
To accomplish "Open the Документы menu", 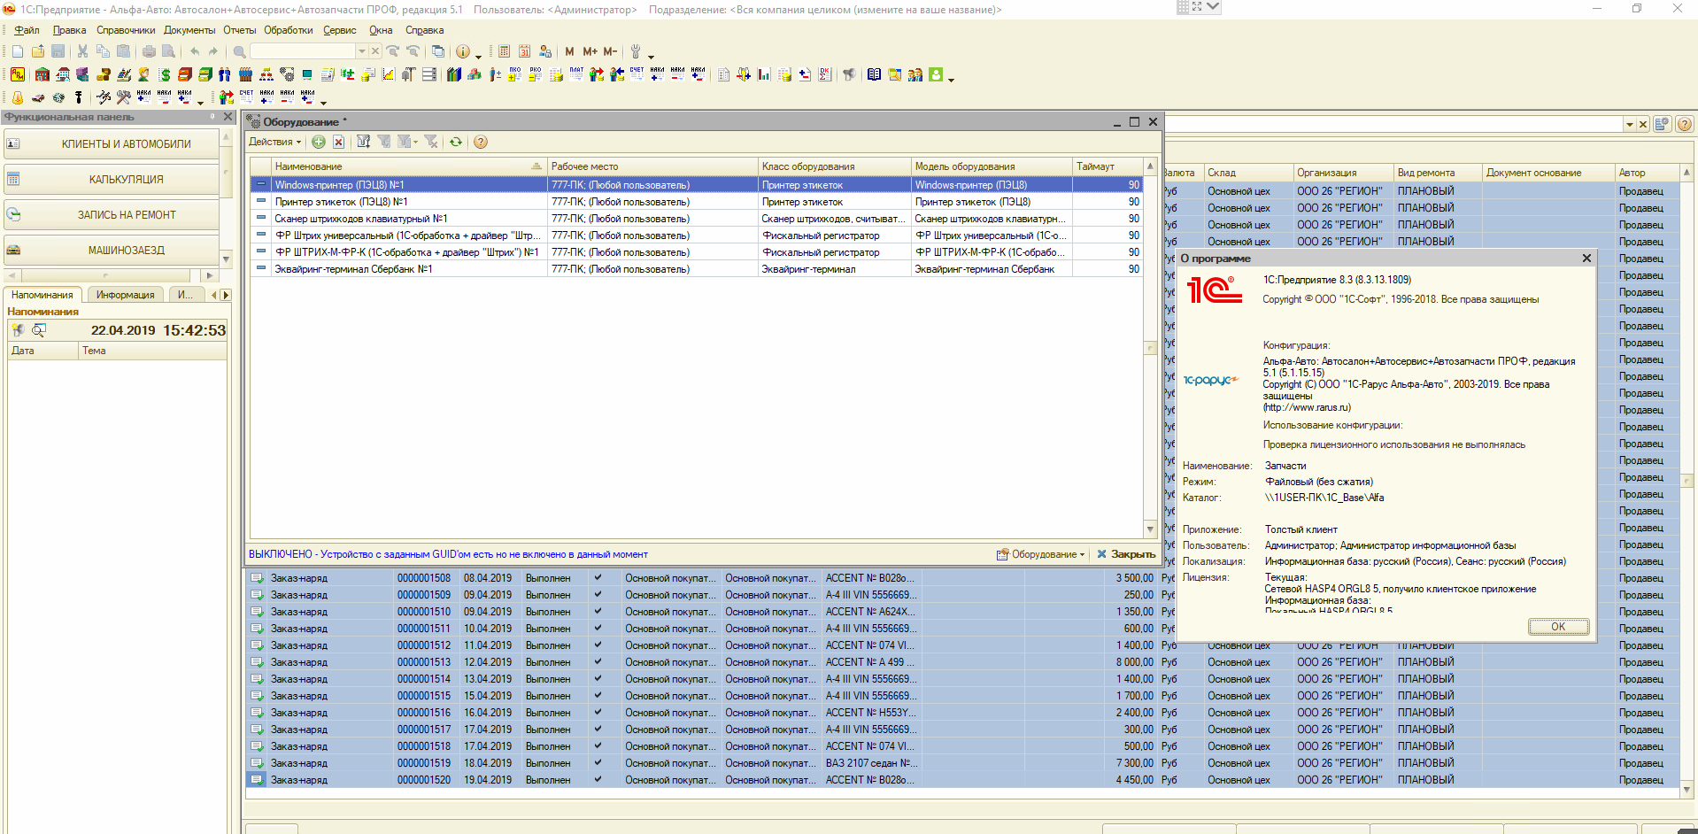I will (x=189, y=30).
